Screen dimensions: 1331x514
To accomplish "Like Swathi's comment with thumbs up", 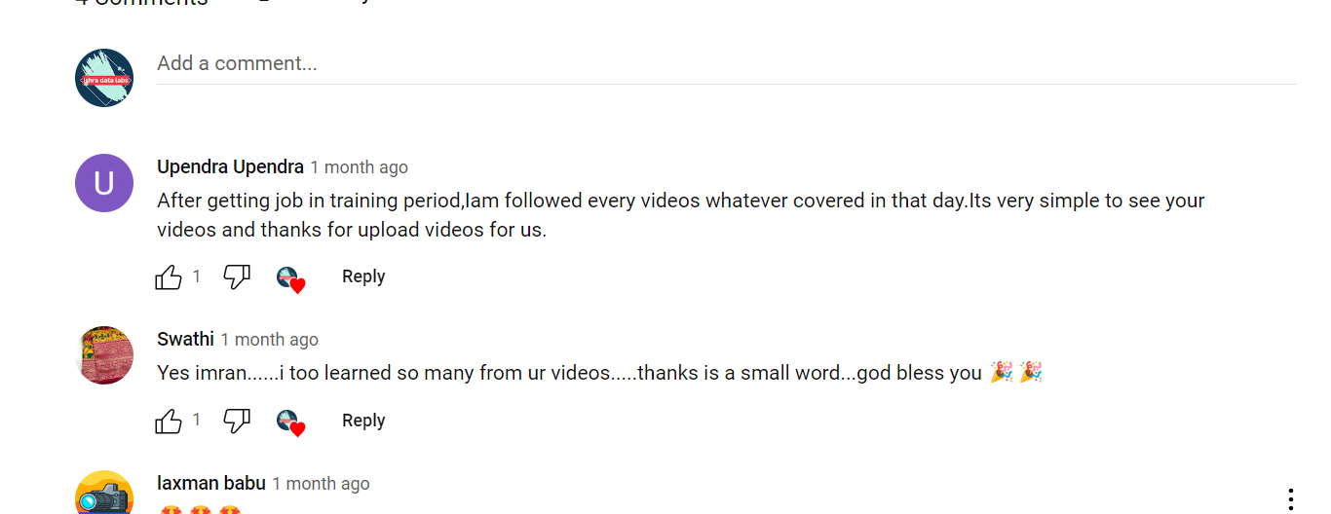I will pos(169,422).
